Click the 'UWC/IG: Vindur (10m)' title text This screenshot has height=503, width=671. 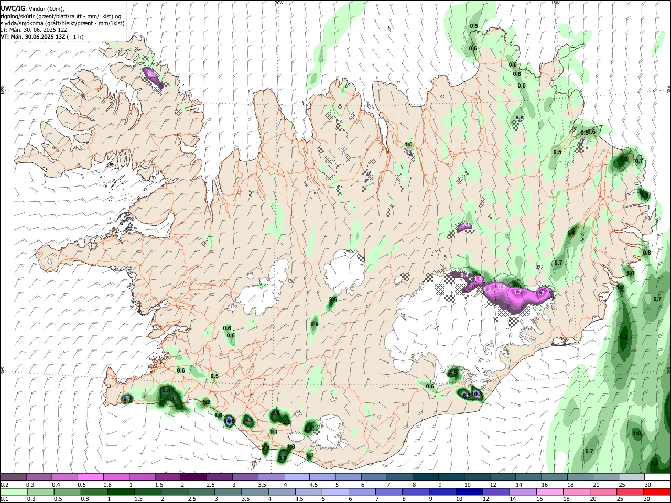pyautogui.click(x=33, y=8)
